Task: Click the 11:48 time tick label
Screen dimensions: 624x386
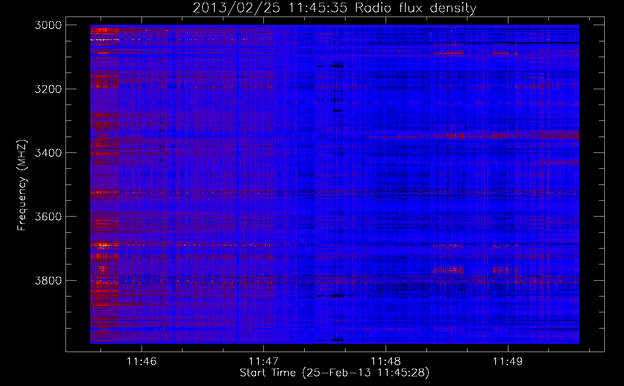Action: click(x=386, y=361)
